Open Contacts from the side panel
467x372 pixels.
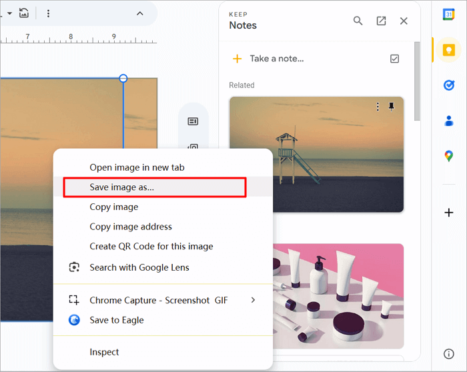(449, 121)
